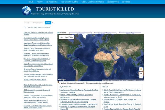Open Expat dies in Manta Ecuador link
The image size is (165, 110).
click(x=38, y=34)
